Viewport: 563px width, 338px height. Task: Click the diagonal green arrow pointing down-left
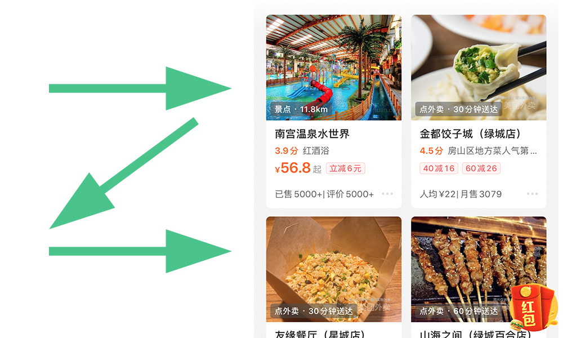click(124, 173)
